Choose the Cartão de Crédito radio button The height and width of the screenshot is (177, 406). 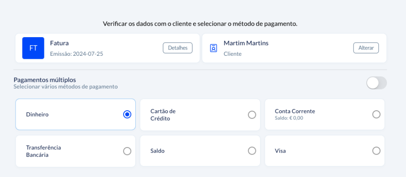click(x=252, y=114)
